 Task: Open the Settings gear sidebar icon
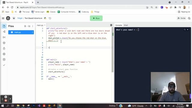tap(4, 54)
